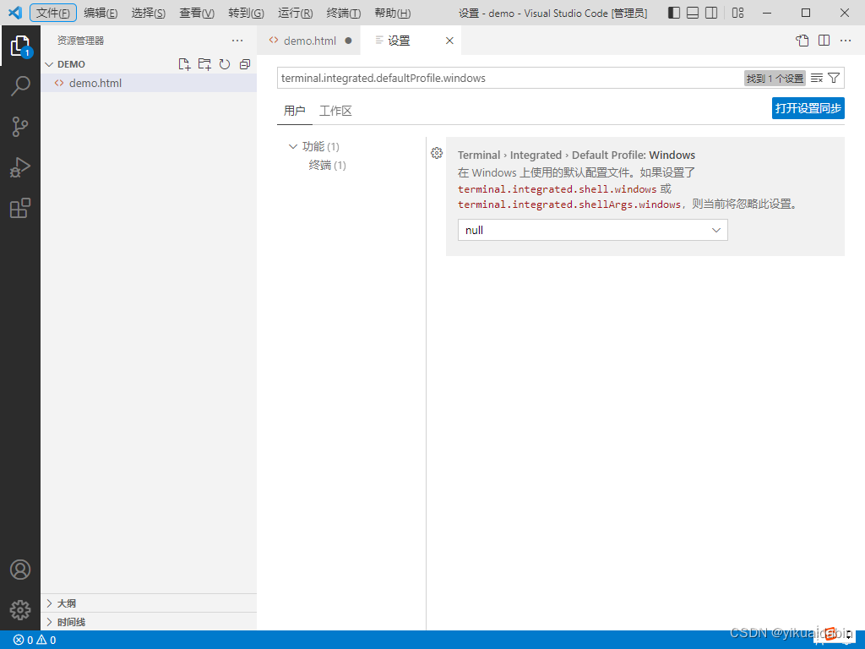Toggle primary side bar layout icon

673,13
